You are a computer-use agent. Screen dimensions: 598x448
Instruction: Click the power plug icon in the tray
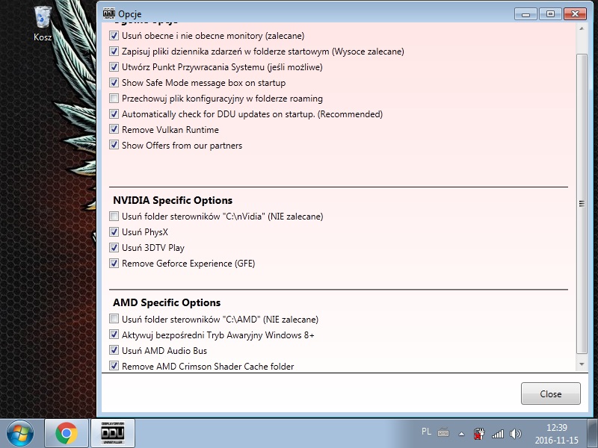[x=479, y=432]
